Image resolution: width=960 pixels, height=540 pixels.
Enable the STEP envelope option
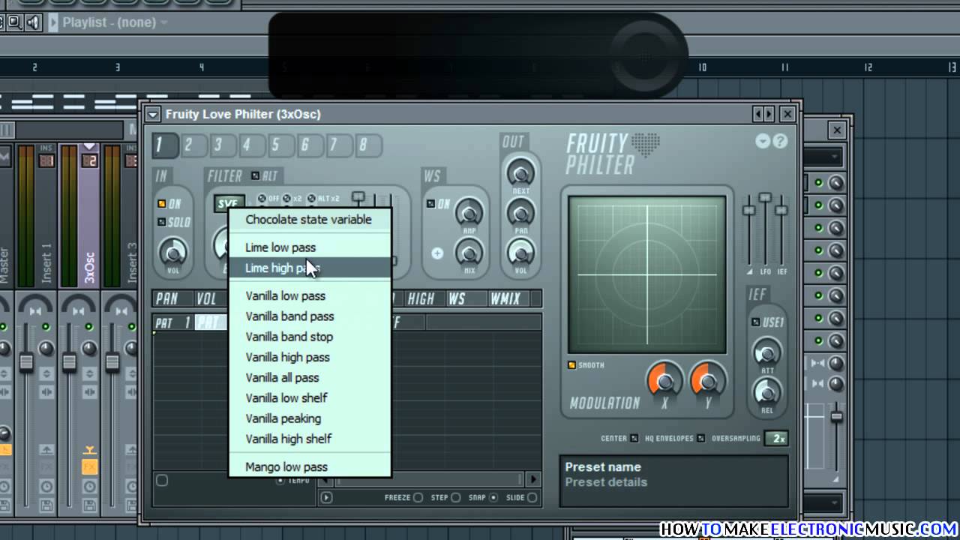455,497
